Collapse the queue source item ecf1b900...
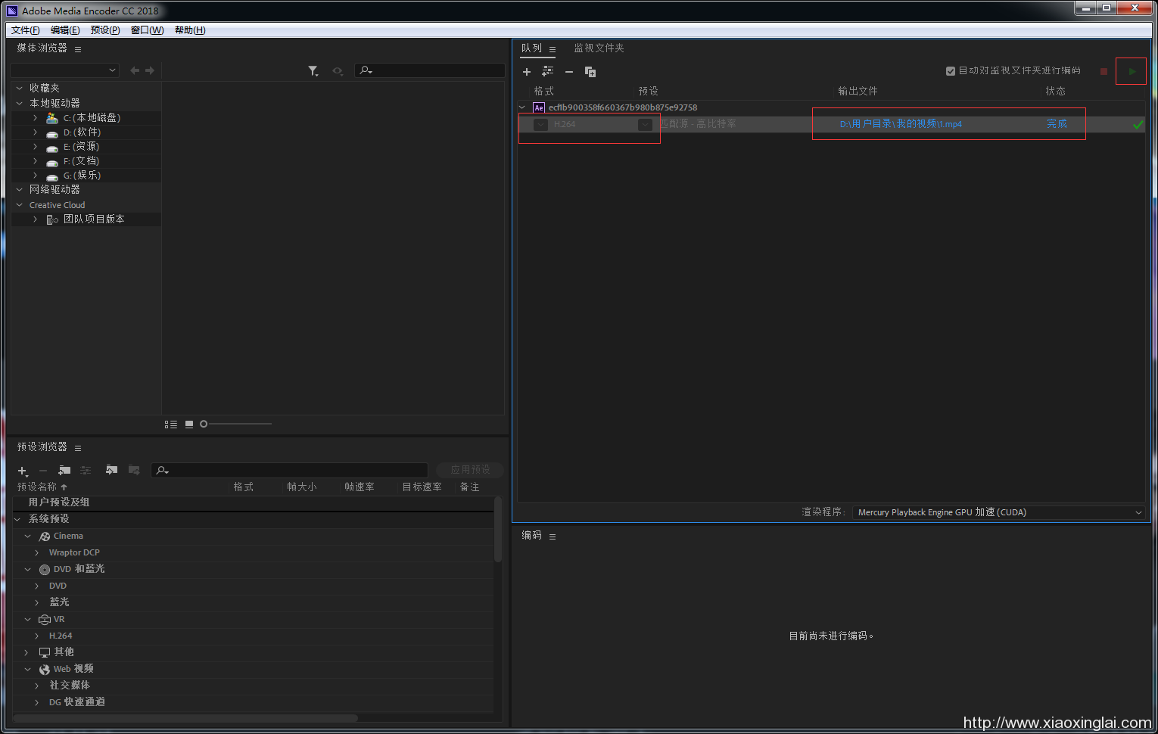This screenshot has height=734, width=1158. click(522, 107)
